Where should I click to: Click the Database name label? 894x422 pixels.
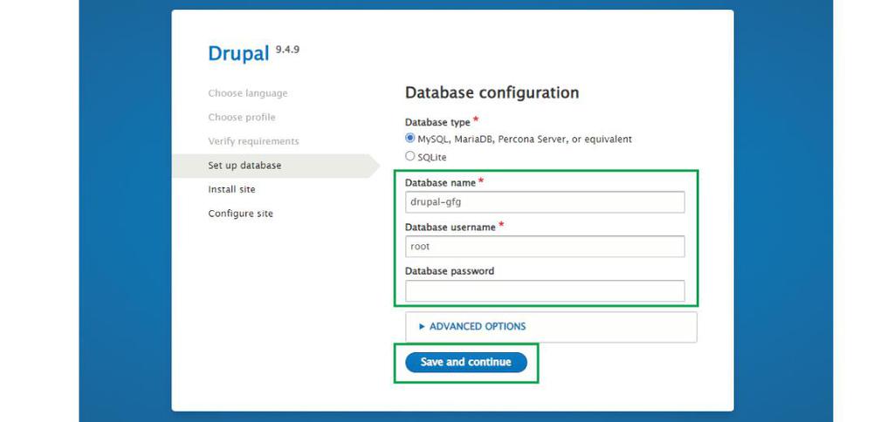440,183
